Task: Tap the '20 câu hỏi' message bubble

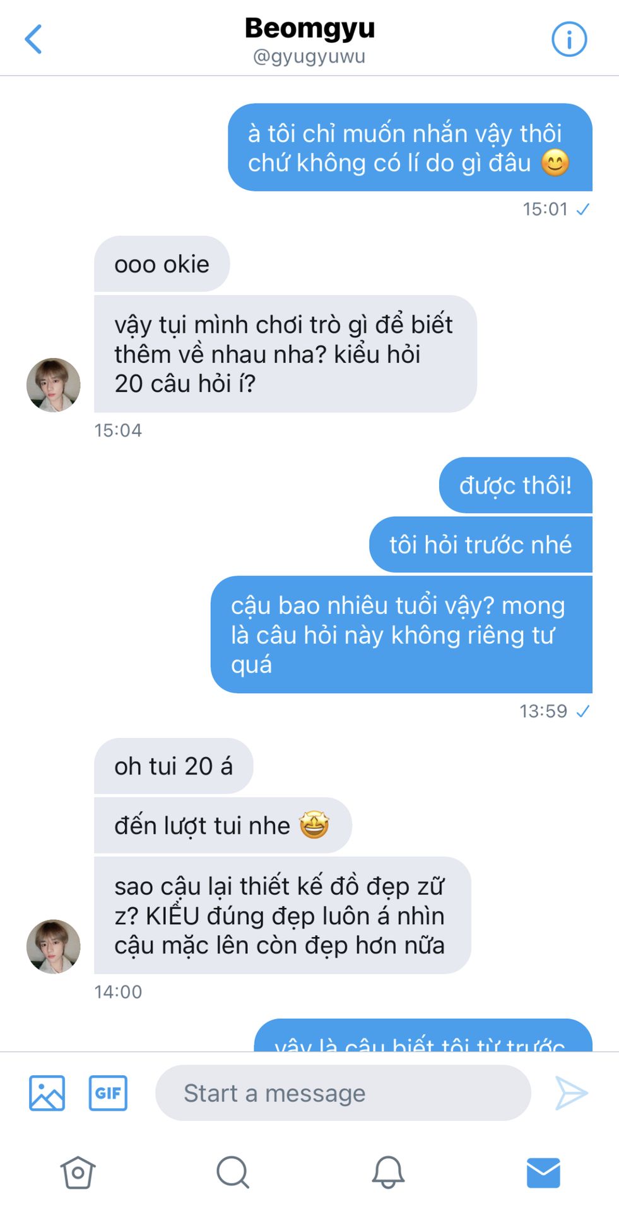Action: pos(285,354)
